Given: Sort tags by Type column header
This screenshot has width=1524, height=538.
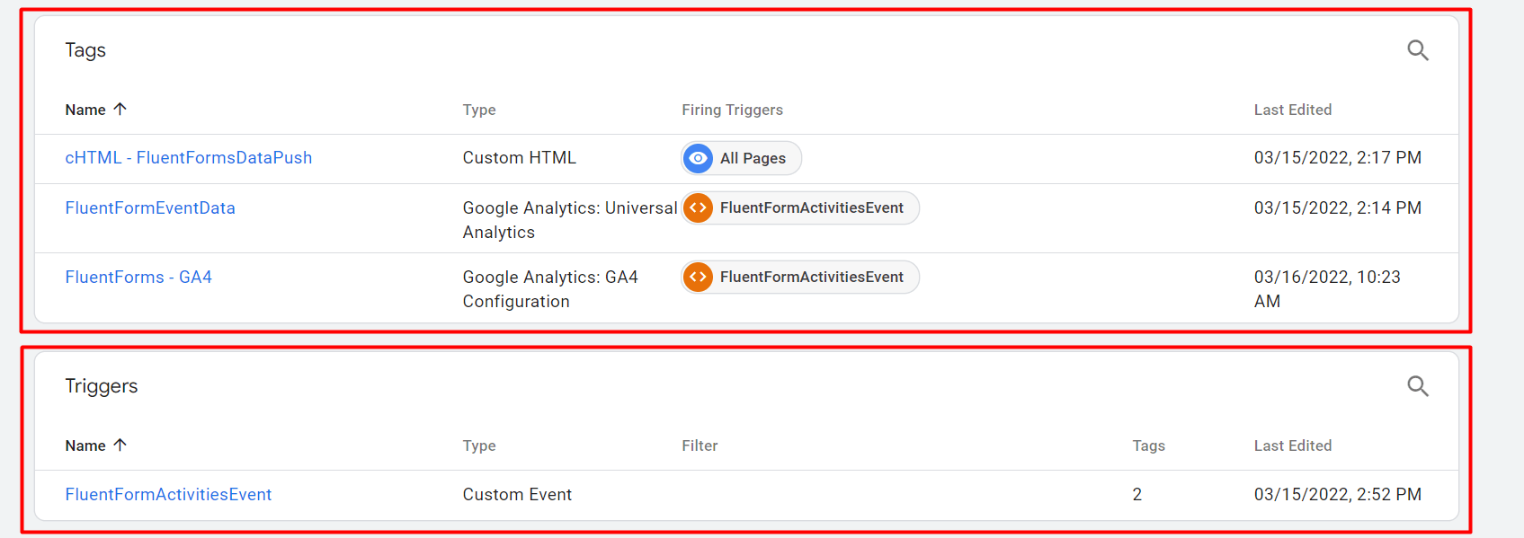Looking at the screenshot, I should point(479,110).
